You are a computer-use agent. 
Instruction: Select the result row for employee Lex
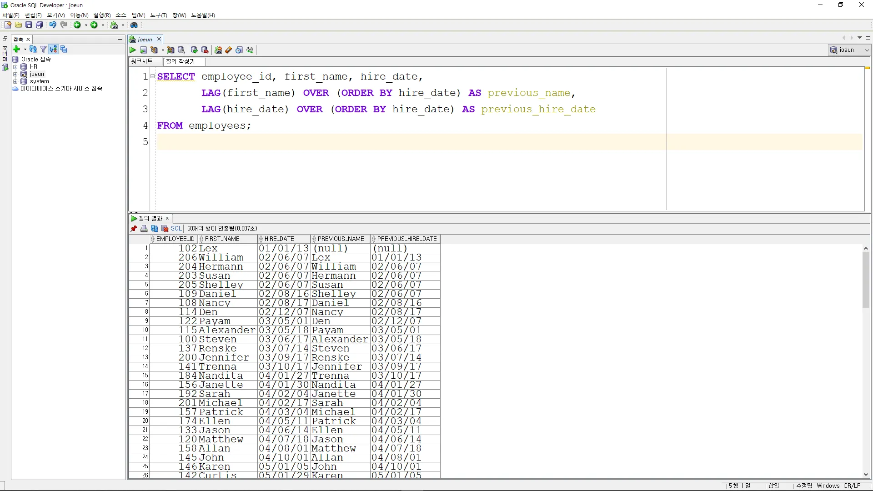pyautogui.click(x=208, y=249)
